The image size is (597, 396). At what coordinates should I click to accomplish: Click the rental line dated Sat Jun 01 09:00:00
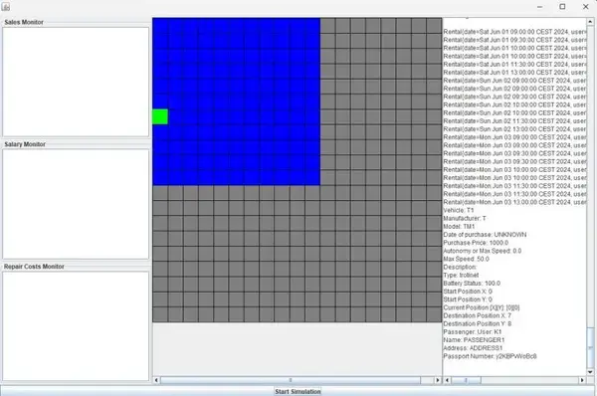coord(514,32)
